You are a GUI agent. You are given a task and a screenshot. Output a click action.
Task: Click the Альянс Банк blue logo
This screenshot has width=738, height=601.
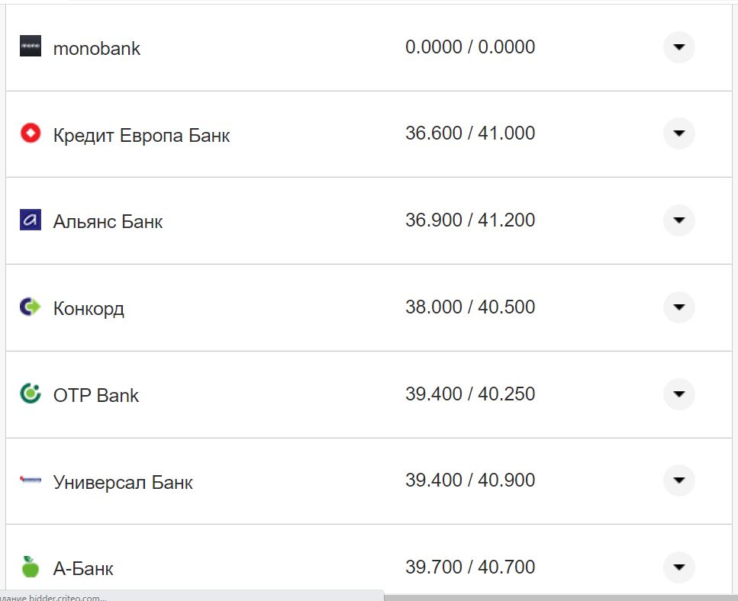pyautogui.click(x=31, y=220)
